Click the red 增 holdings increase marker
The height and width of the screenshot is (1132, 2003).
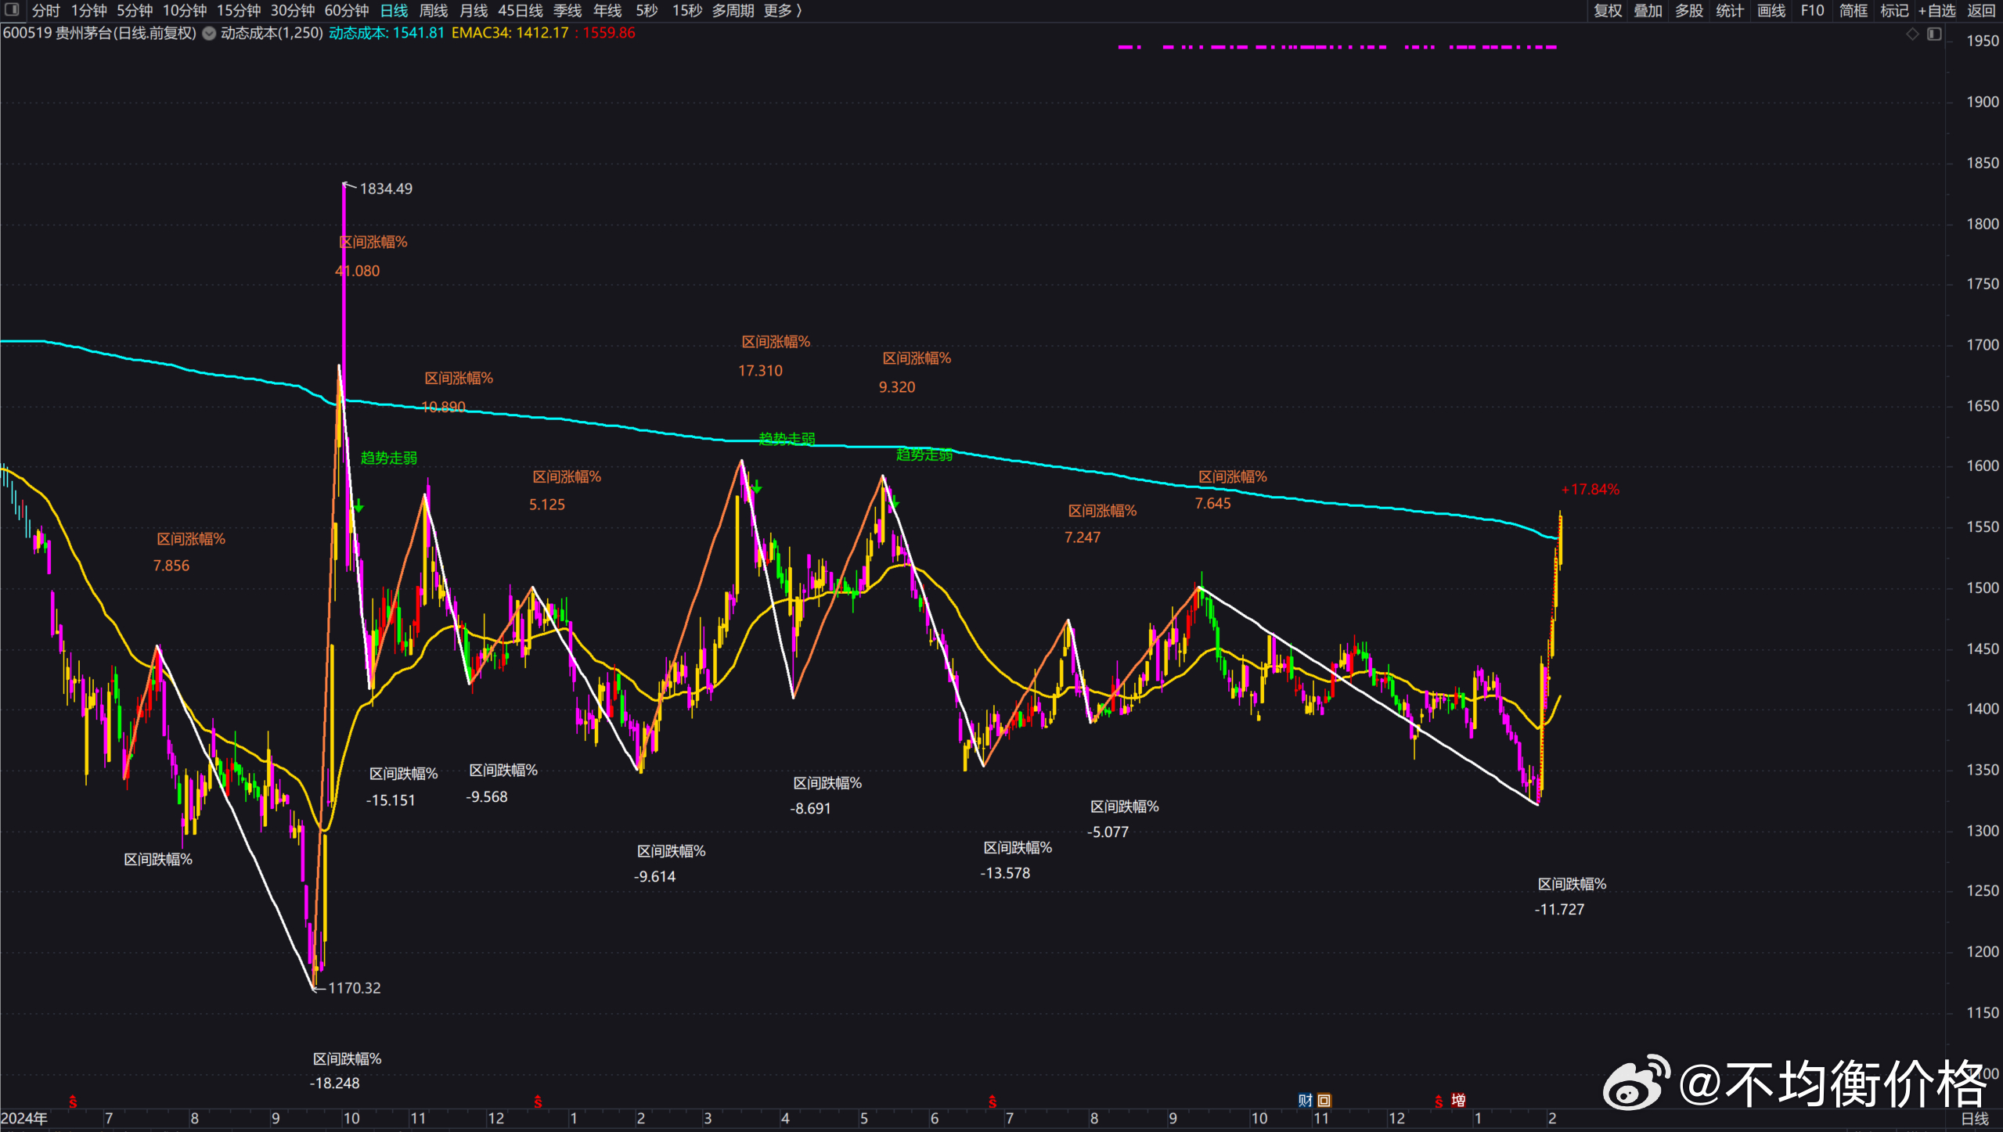tap(1458, 1100)
